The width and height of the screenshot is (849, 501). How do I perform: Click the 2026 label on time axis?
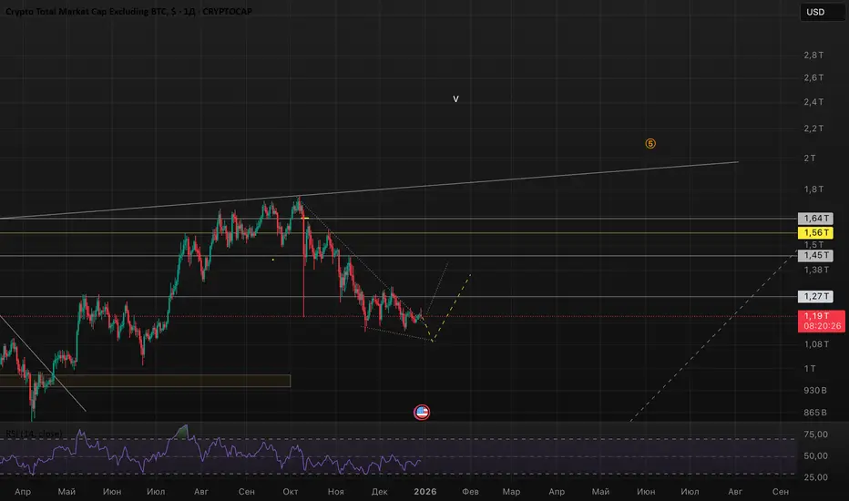click(x=425, y=492)
